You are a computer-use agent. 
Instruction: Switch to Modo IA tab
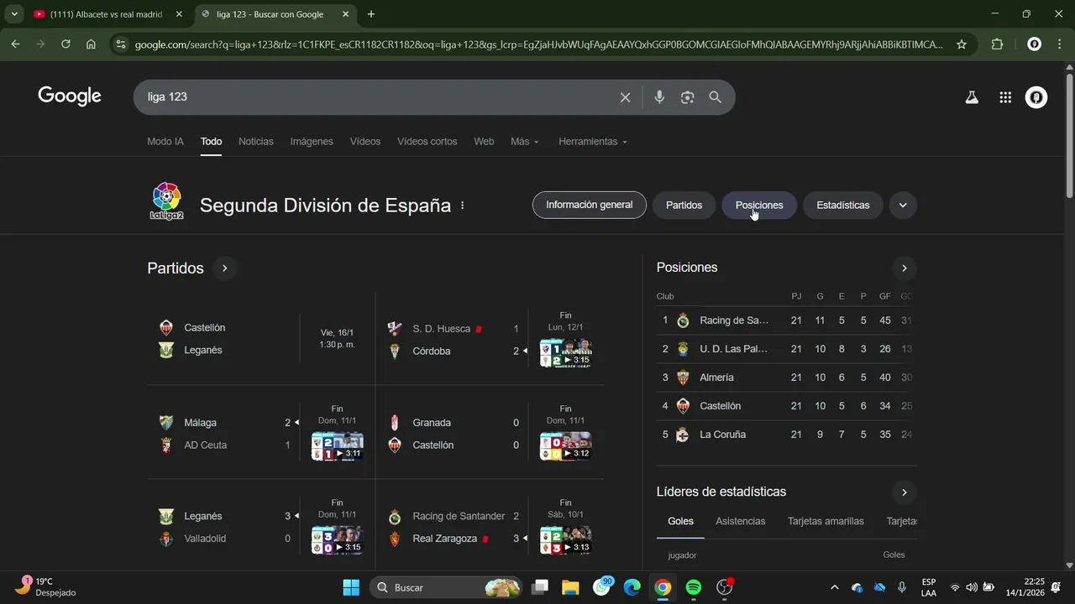[x=165, y=142]
